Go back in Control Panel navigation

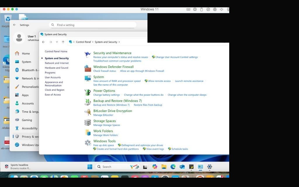[x=44, y=42]
